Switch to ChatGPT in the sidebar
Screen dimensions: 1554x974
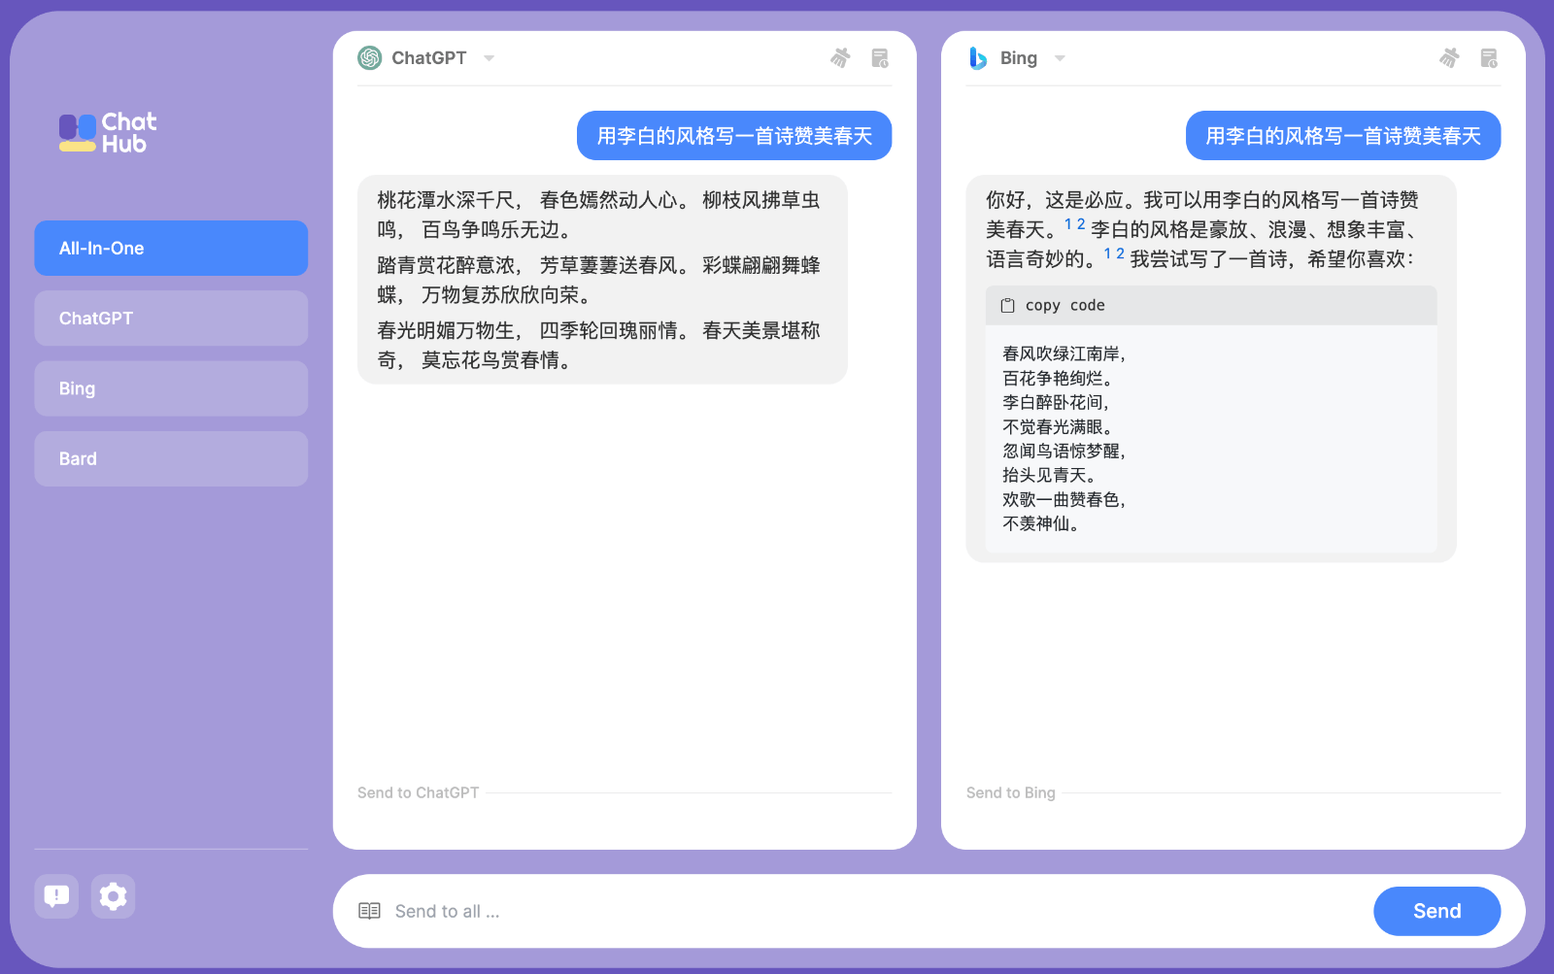(x=171, y=319)
